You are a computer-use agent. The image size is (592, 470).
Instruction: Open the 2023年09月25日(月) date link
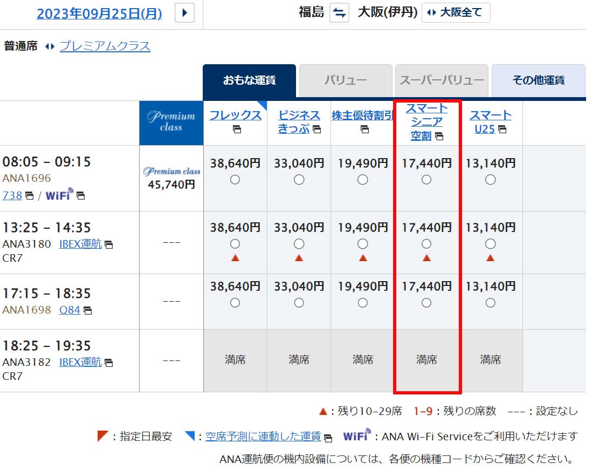[99, 13]
